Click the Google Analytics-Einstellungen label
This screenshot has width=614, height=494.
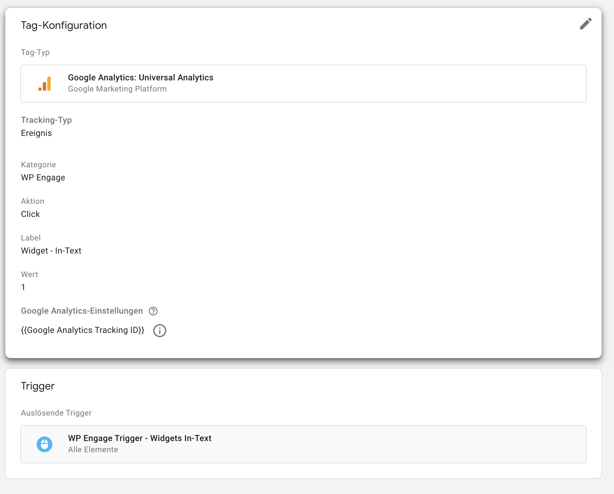82,311
